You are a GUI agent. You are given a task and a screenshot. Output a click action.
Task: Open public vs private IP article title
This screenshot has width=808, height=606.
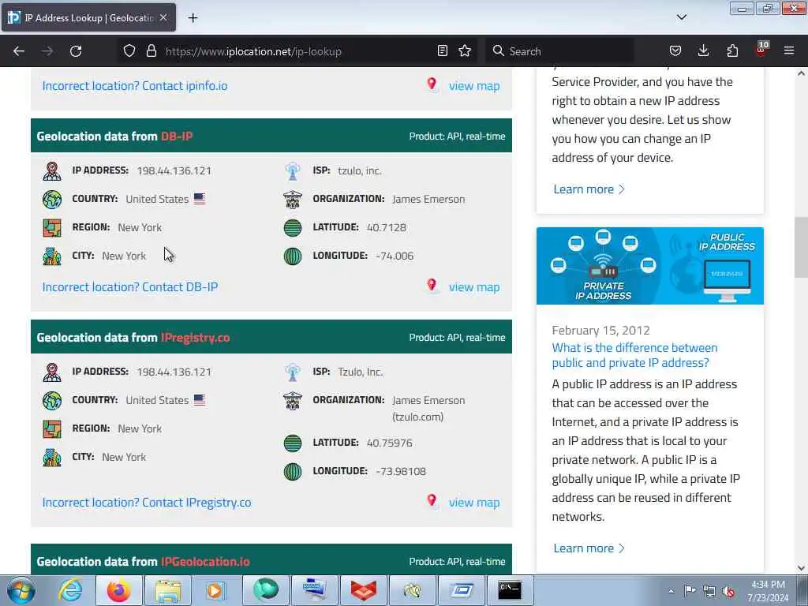click(x=635, y=355)
